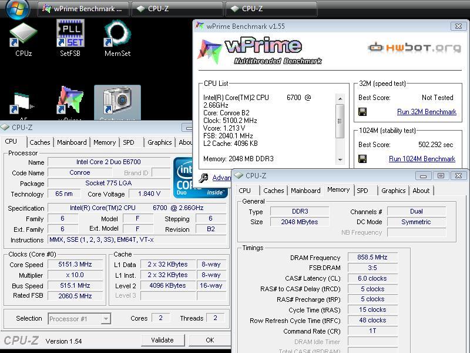Expand the Processor #1 selection dropdown
The image size is (470, 353).
click(106, 319)
